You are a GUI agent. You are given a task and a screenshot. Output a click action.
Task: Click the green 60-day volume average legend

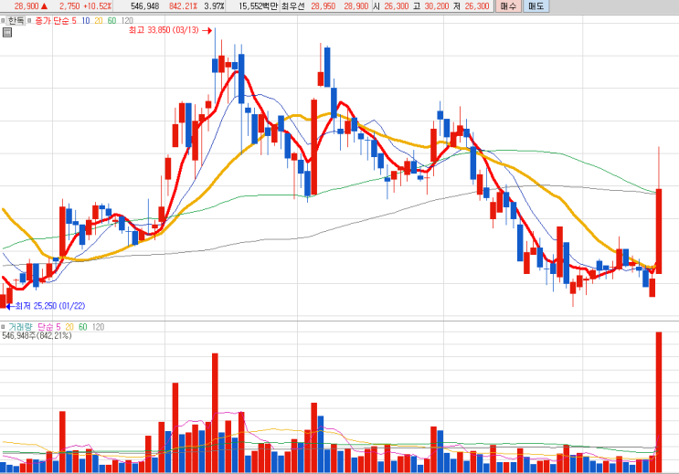pyautogui.click(x=83, y=327)
